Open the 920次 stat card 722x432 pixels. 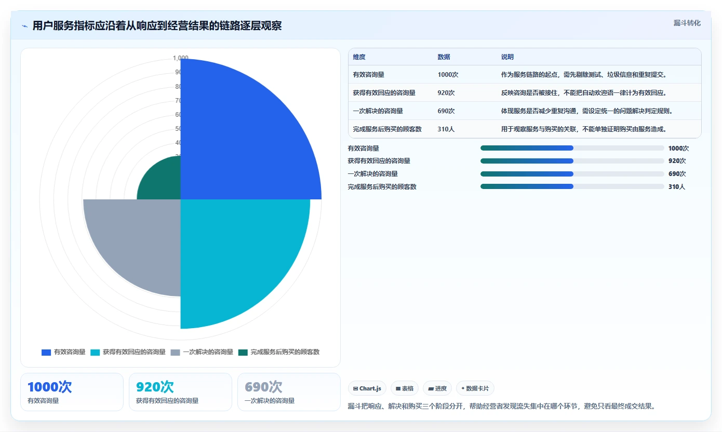[x=180, y=392]
